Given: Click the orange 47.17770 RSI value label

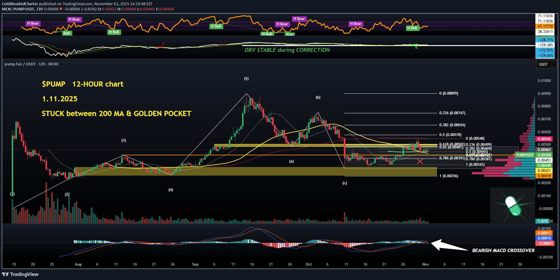Looking at the screenshot, I should point(545,26).
